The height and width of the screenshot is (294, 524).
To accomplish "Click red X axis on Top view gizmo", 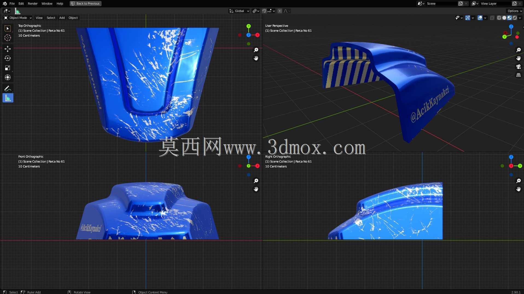I will 257,35.
